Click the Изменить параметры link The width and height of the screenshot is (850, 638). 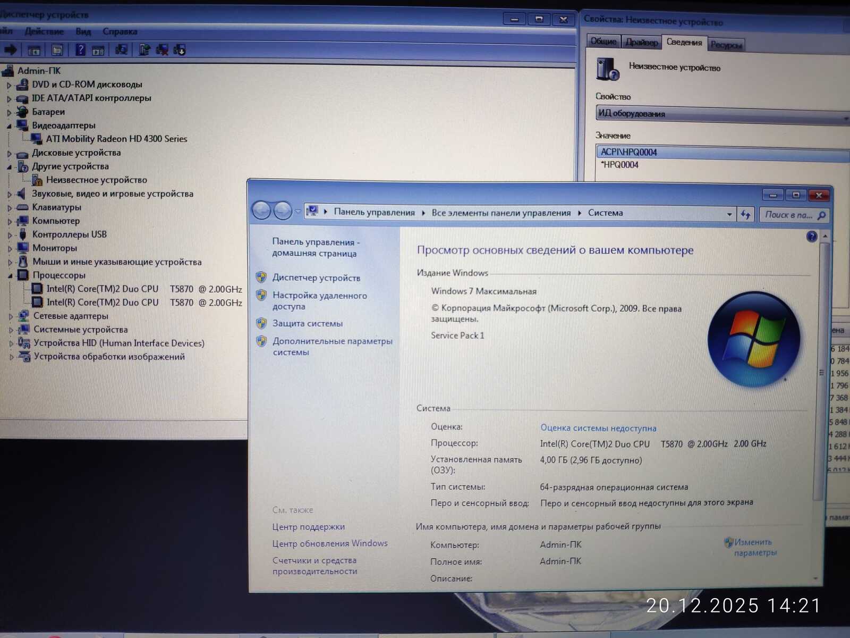point(754,547)
